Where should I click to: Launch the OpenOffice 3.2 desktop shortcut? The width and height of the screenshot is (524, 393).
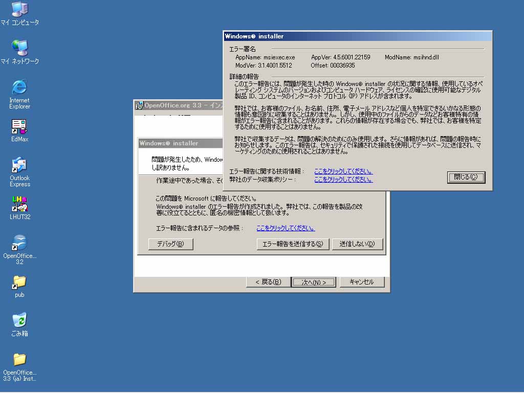click(x=19, y=243)
